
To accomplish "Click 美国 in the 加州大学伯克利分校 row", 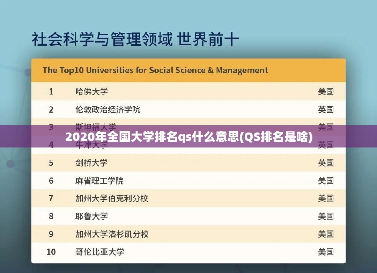I will tap(326, 198).
